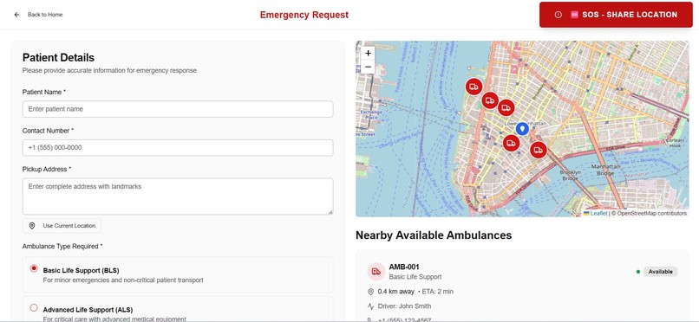Click the alert circle icon in SOS button
Screen dimensions: 699x322
point(559,15)
